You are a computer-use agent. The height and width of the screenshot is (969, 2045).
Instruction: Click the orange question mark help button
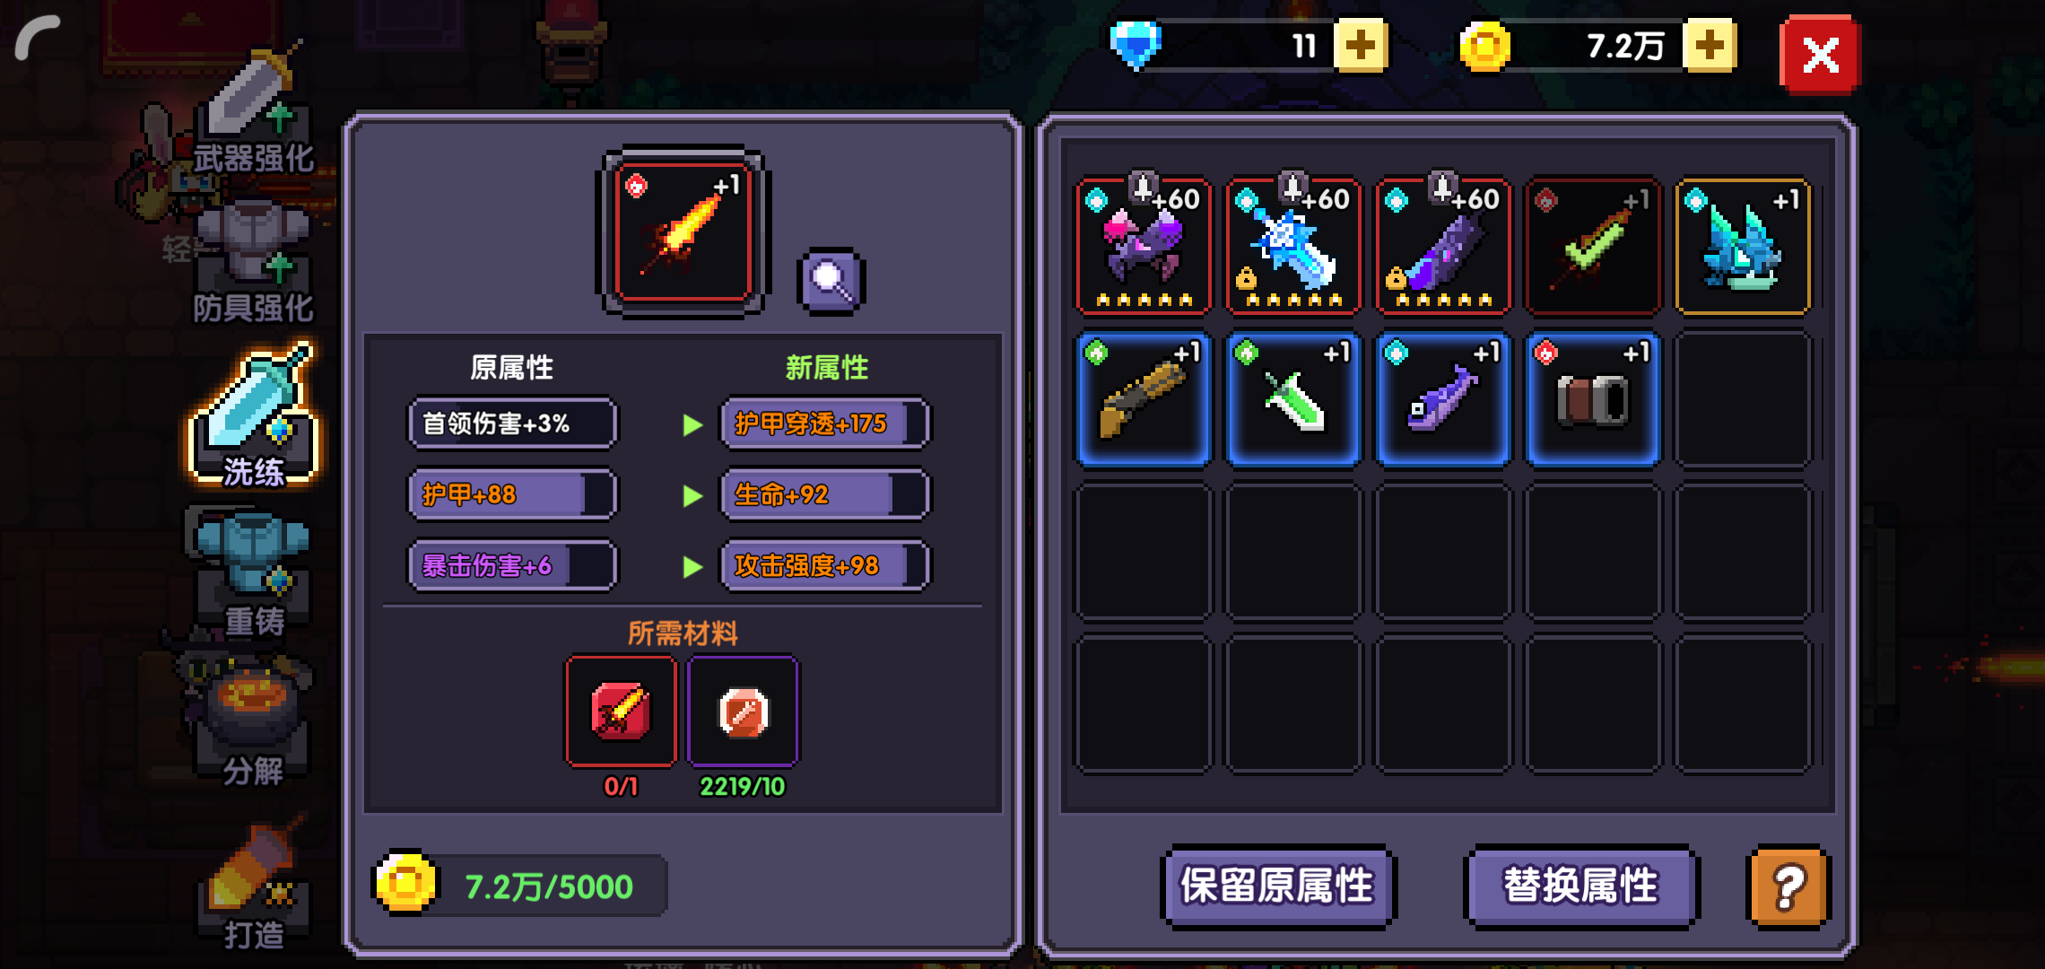(1789, 887)
